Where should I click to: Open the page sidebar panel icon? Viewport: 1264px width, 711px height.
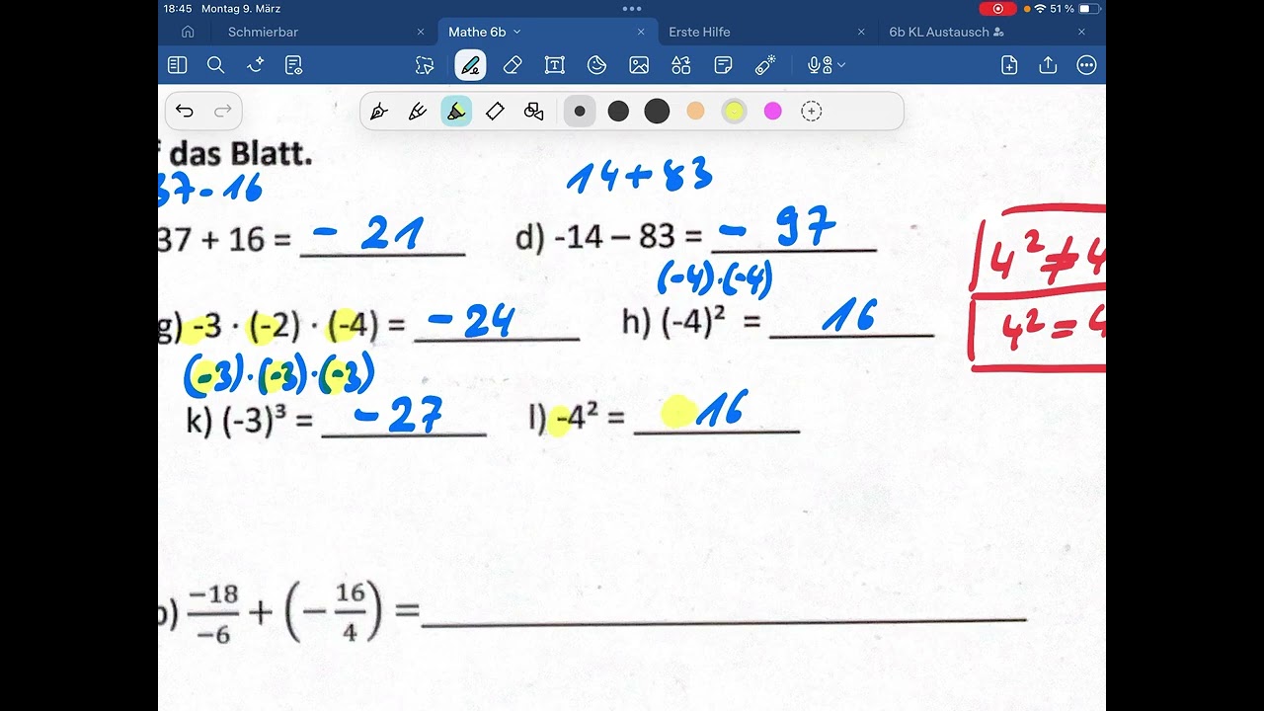pyautogui.click(x=178, y=65)
